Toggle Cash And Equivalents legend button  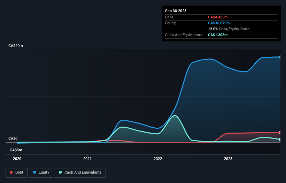click(80, 173)
